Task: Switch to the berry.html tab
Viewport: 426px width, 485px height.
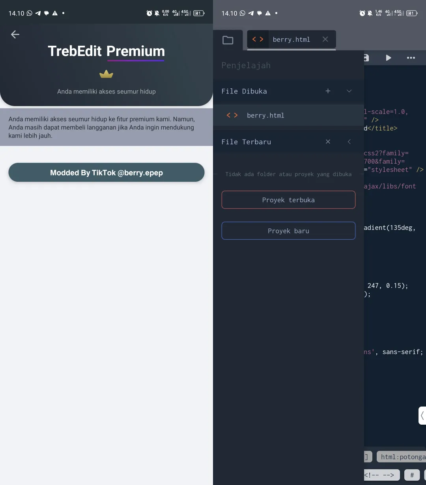Action: tap(291, 39)
